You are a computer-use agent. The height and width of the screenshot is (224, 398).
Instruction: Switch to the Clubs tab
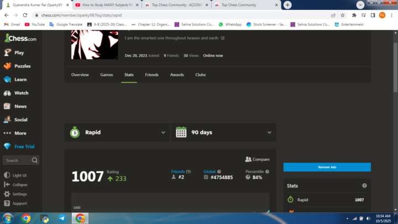tap(201, 75)
